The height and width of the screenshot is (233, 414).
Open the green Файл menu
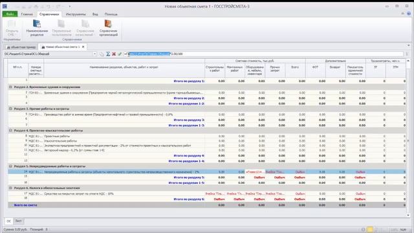[10, 14]
